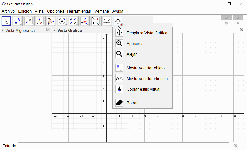
Task: Click the Entrada input field
Action: 123,146
